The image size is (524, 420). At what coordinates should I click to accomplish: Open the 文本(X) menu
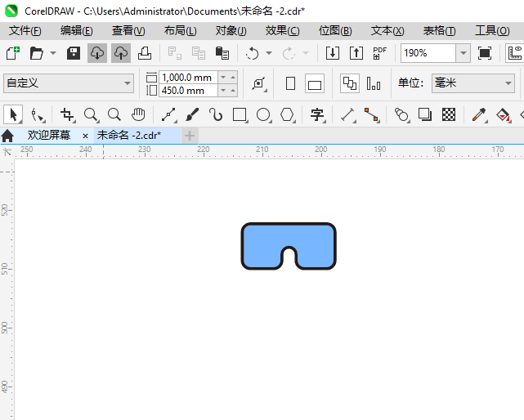(387, 31)
